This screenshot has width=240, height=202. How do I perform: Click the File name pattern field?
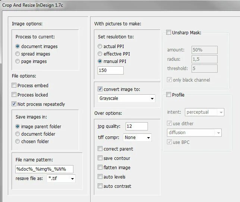click(x=44, y=169)
